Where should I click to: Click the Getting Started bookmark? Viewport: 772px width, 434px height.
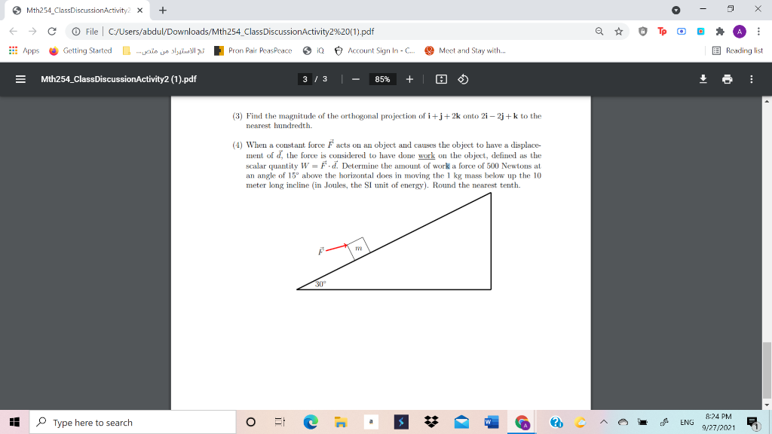80,51
